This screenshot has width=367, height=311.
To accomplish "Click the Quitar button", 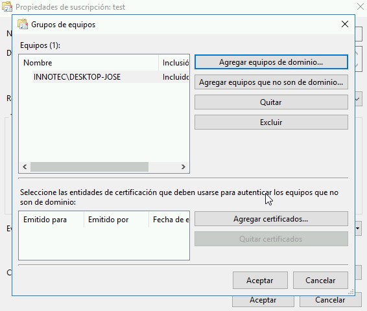I will point(271,102).
